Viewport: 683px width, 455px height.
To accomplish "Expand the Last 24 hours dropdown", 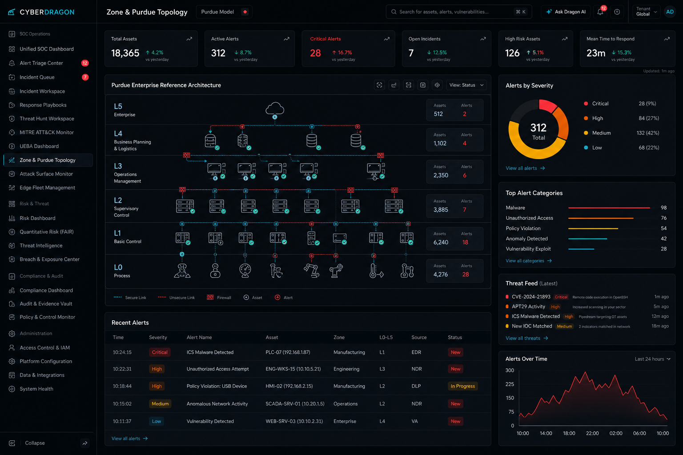I will [x=652, y=359].
